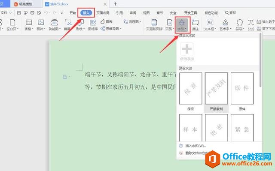This screenshot has width=275, height=171.
Task: Click the plus button to open new tab
Action: pos(116,4)
